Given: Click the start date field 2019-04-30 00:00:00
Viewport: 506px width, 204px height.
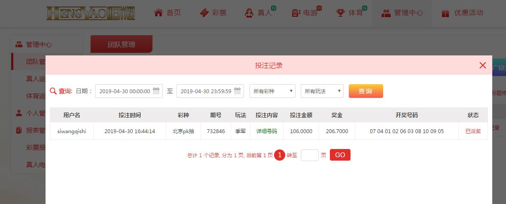Looking at the screenshot, I should [129, 91].
